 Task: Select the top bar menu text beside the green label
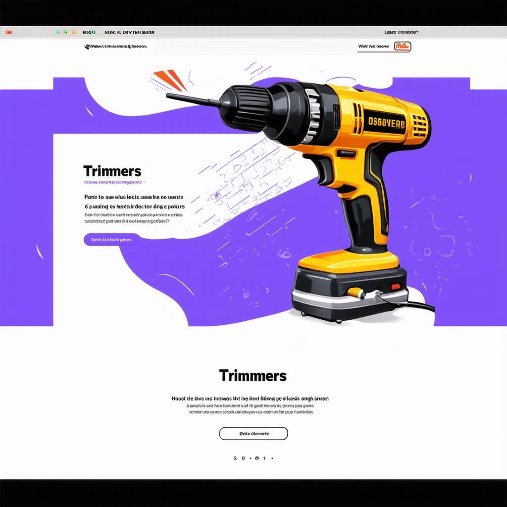(129, 32)
